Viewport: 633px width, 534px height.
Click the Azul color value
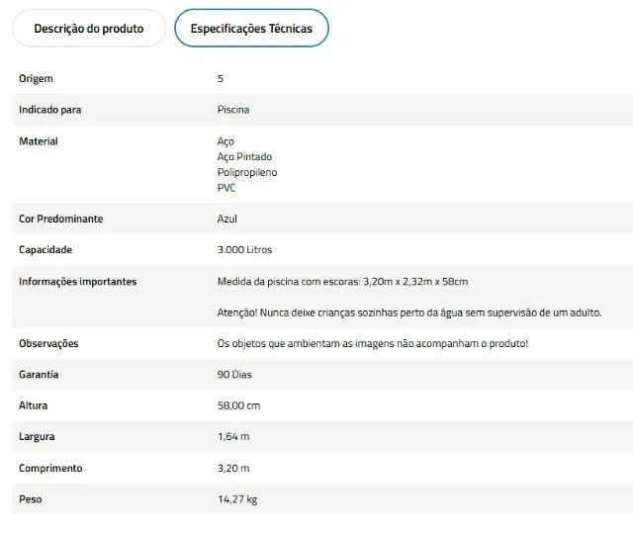coord(227,219)
